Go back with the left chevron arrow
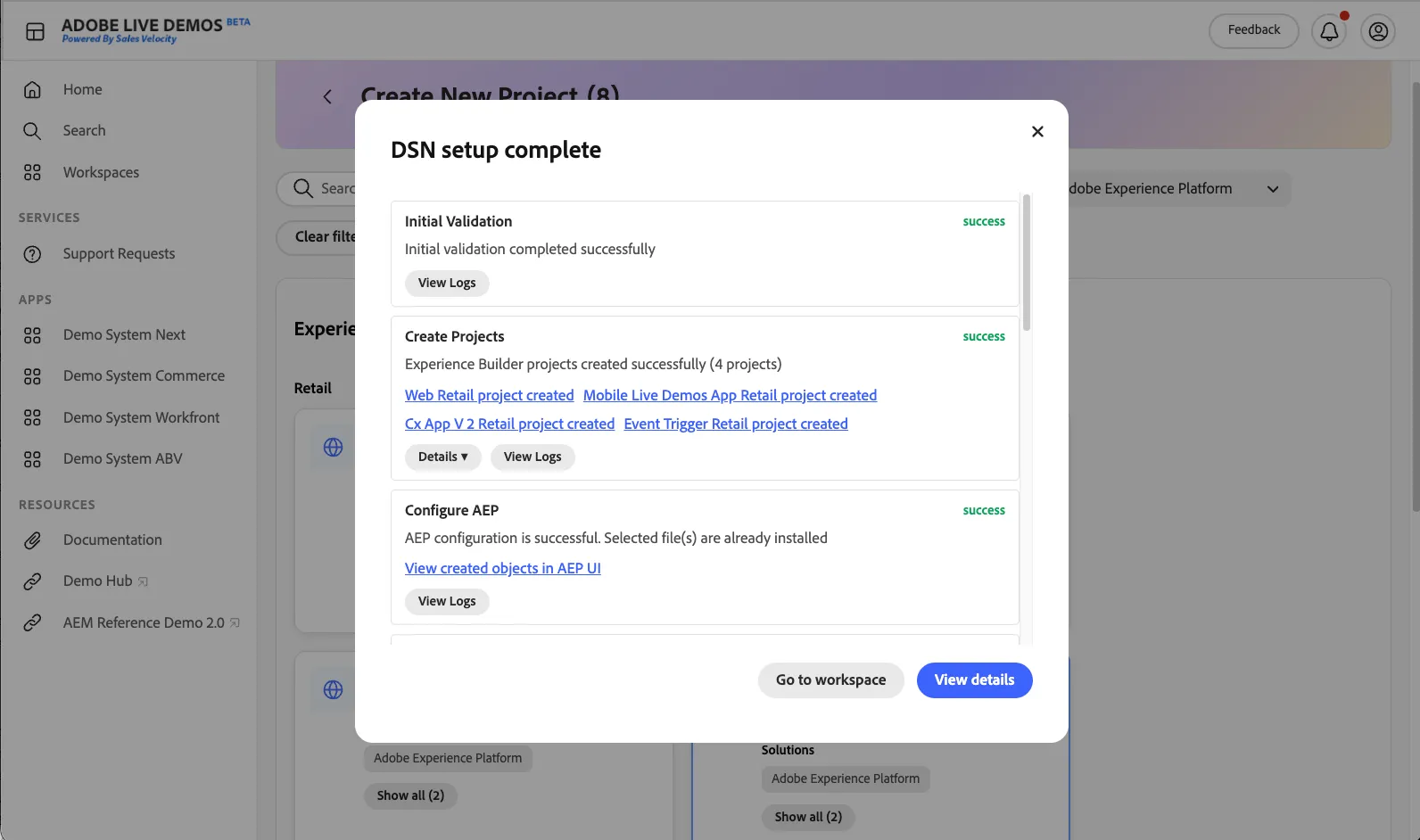1420x840 pixels. coord(327,96)
